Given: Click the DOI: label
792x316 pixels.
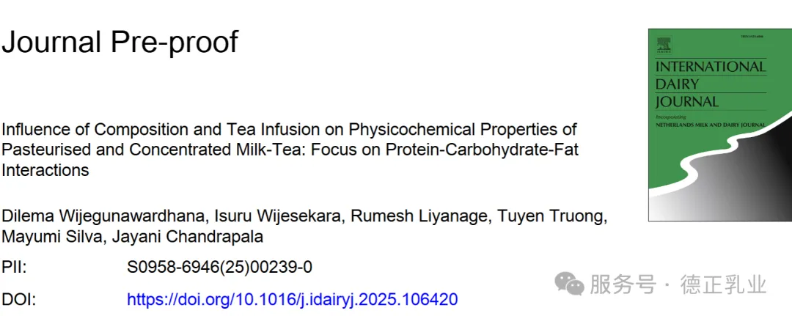Looking at the screenshot, I should [18, 299].
